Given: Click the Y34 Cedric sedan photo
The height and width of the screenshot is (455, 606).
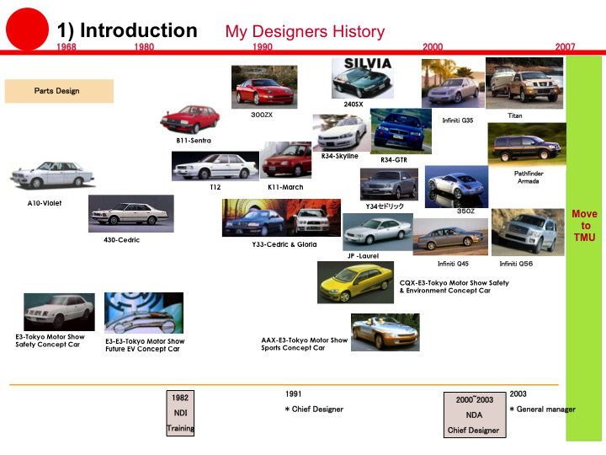Looking at the screenshot, I should coord(389,185).
